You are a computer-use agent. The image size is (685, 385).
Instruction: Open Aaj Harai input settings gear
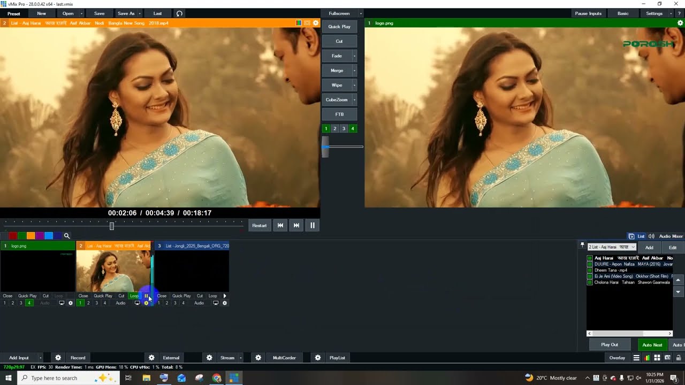coord(146,303)
